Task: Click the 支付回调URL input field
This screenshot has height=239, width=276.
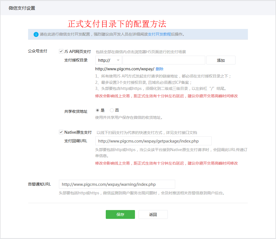Action: click(x=153, y=141)
